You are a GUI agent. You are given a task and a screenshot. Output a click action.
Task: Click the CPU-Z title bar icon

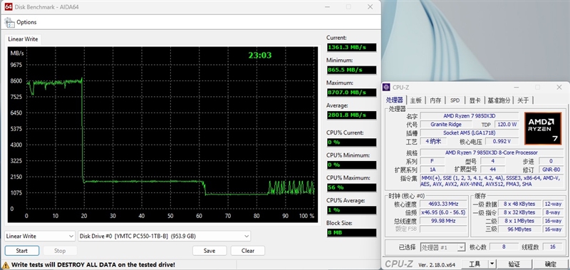(x=387, y=87)
